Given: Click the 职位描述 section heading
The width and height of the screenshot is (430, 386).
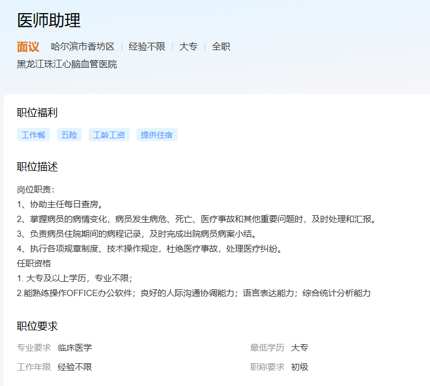Looking at the screenshot, I should tap(38, 167).
